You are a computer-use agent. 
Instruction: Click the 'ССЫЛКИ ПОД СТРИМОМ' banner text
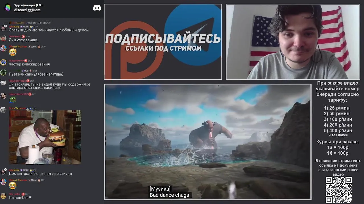point(163,48)
